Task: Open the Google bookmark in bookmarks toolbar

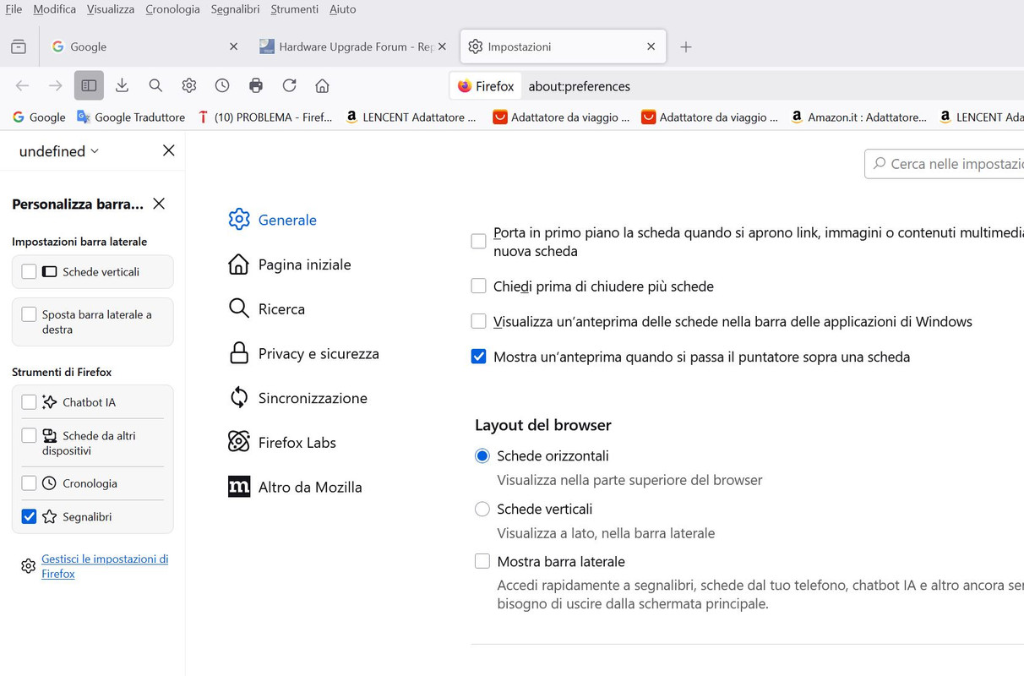Action: [x=39, y=117]
